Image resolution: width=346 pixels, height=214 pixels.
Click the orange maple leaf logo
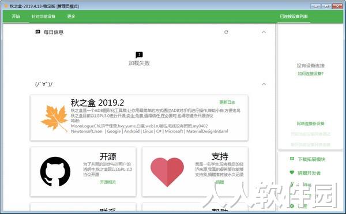click(54, 118)
